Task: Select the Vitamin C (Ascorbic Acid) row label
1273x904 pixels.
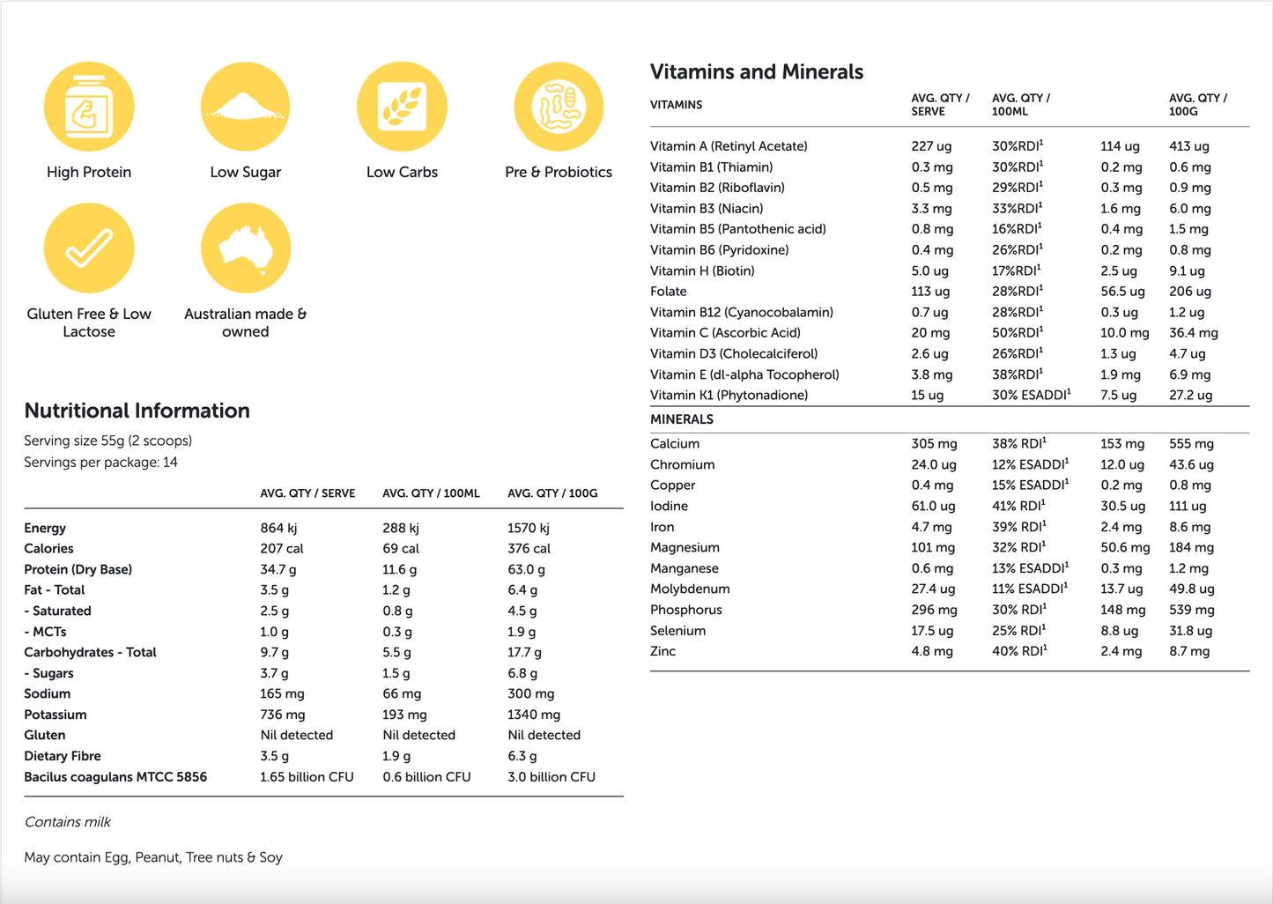Action: coord(725,333)
